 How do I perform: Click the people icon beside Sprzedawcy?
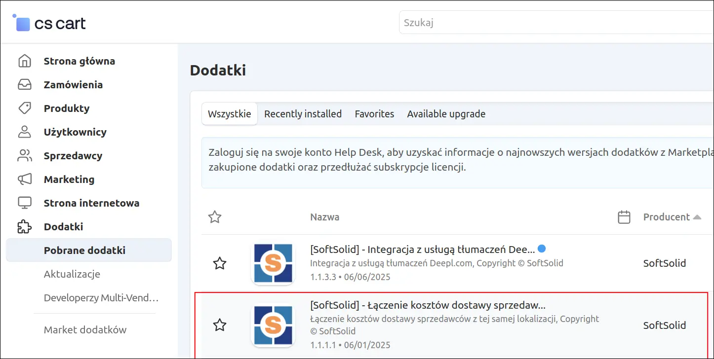[x=25, y=156]
